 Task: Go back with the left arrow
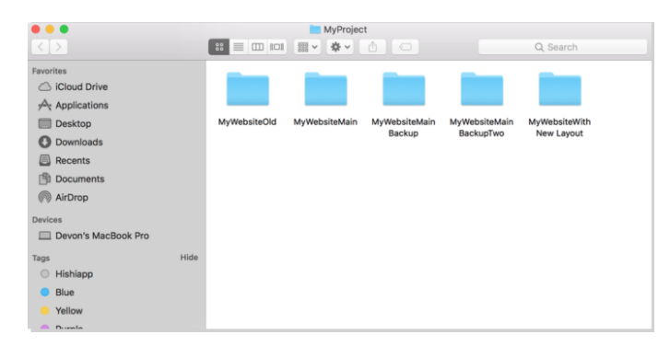click(x=41, y=47)
